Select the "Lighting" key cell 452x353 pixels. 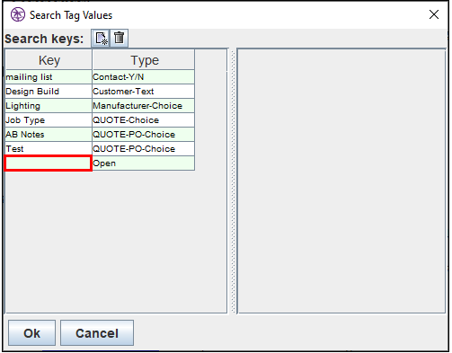click(49, 106)
